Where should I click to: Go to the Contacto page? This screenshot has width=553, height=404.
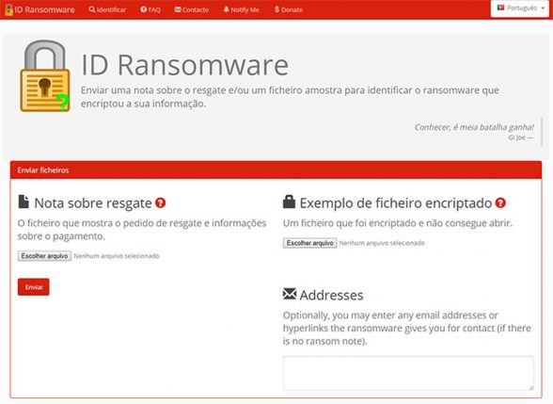point(192,9)
